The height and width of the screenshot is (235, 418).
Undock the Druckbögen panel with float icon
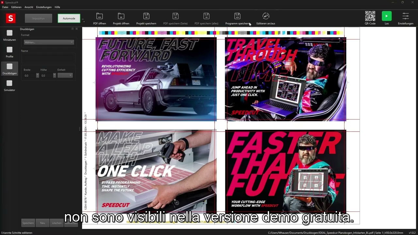pos(72,29)
